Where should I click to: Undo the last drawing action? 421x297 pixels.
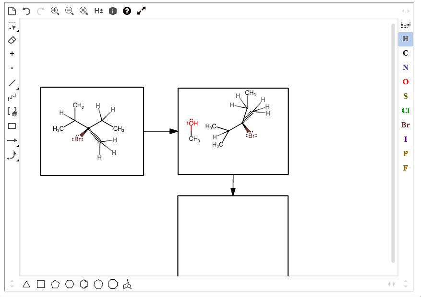(26, 11)
